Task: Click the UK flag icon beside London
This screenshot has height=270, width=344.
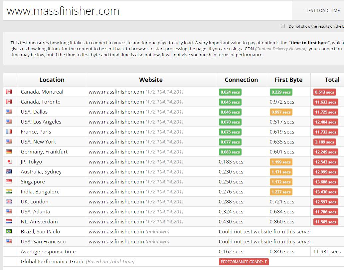Action: 9,202
